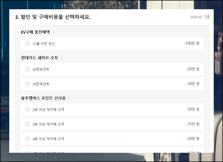Viewport: 223px width, 162px height.
Task: Click the 현대카드 세이브-오토 section title
Action: [40, 58]
